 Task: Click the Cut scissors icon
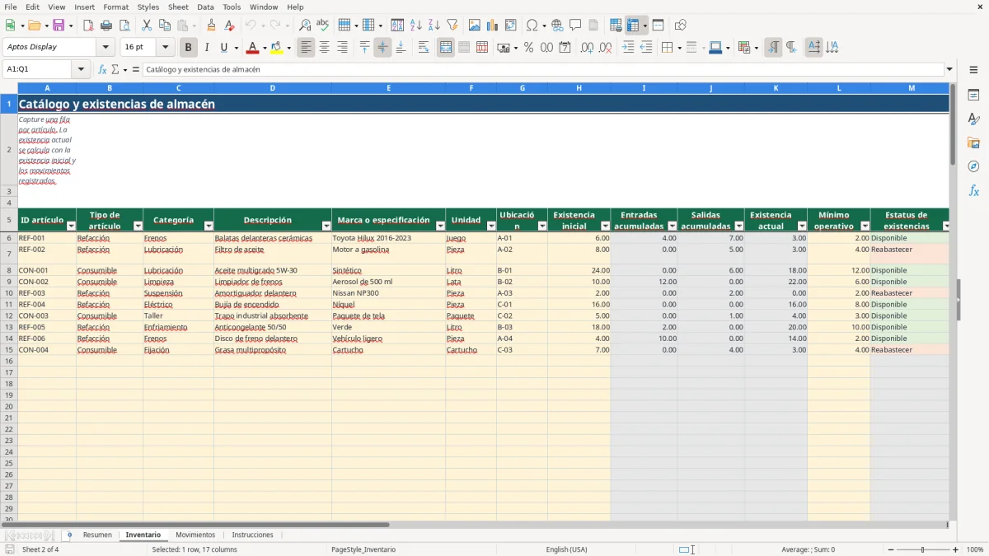pyautogui.click(x=147, y=26)
